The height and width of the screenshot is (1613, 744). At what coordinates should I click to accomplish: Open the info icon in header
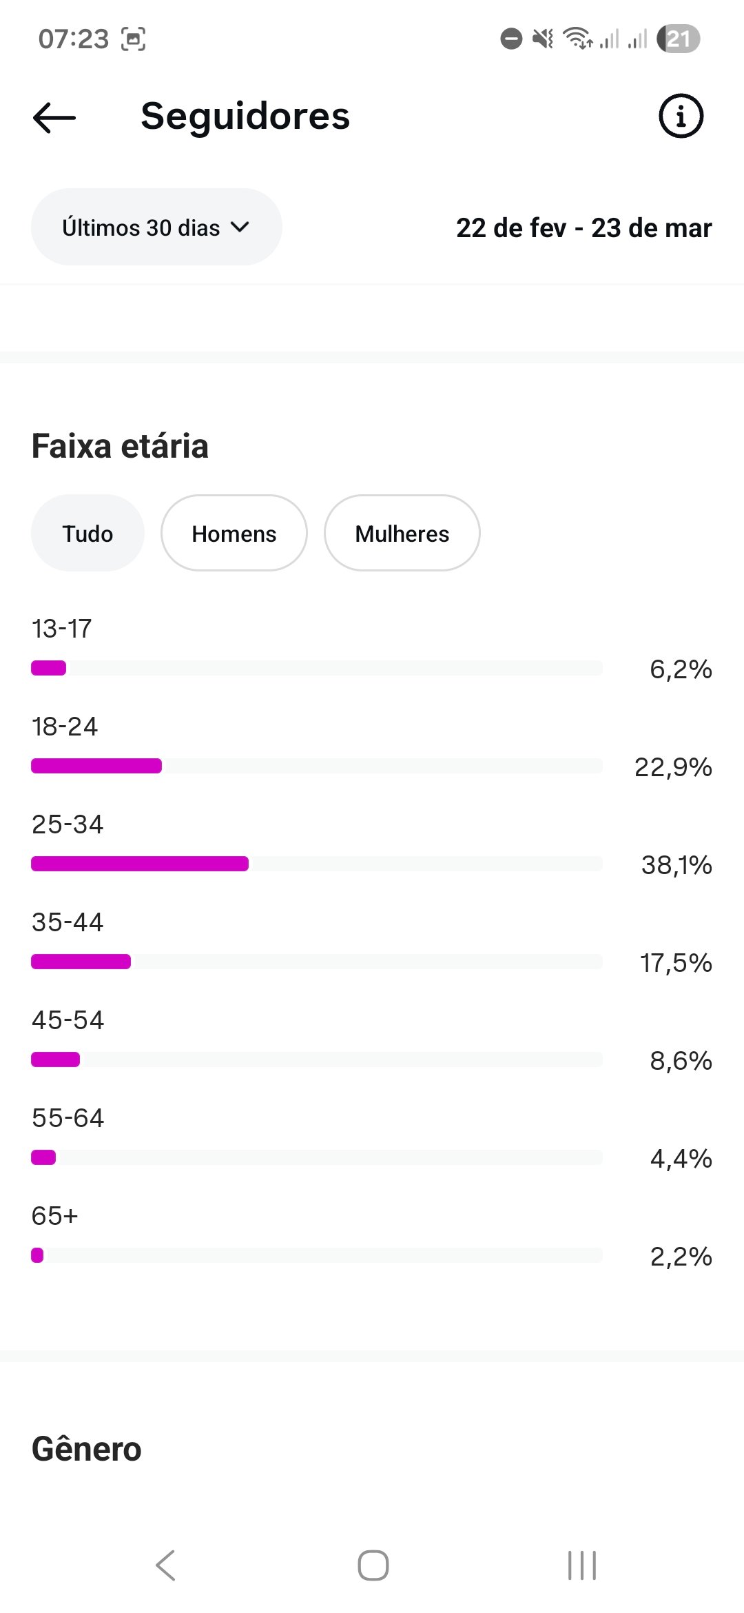click(x=681, y=116)
